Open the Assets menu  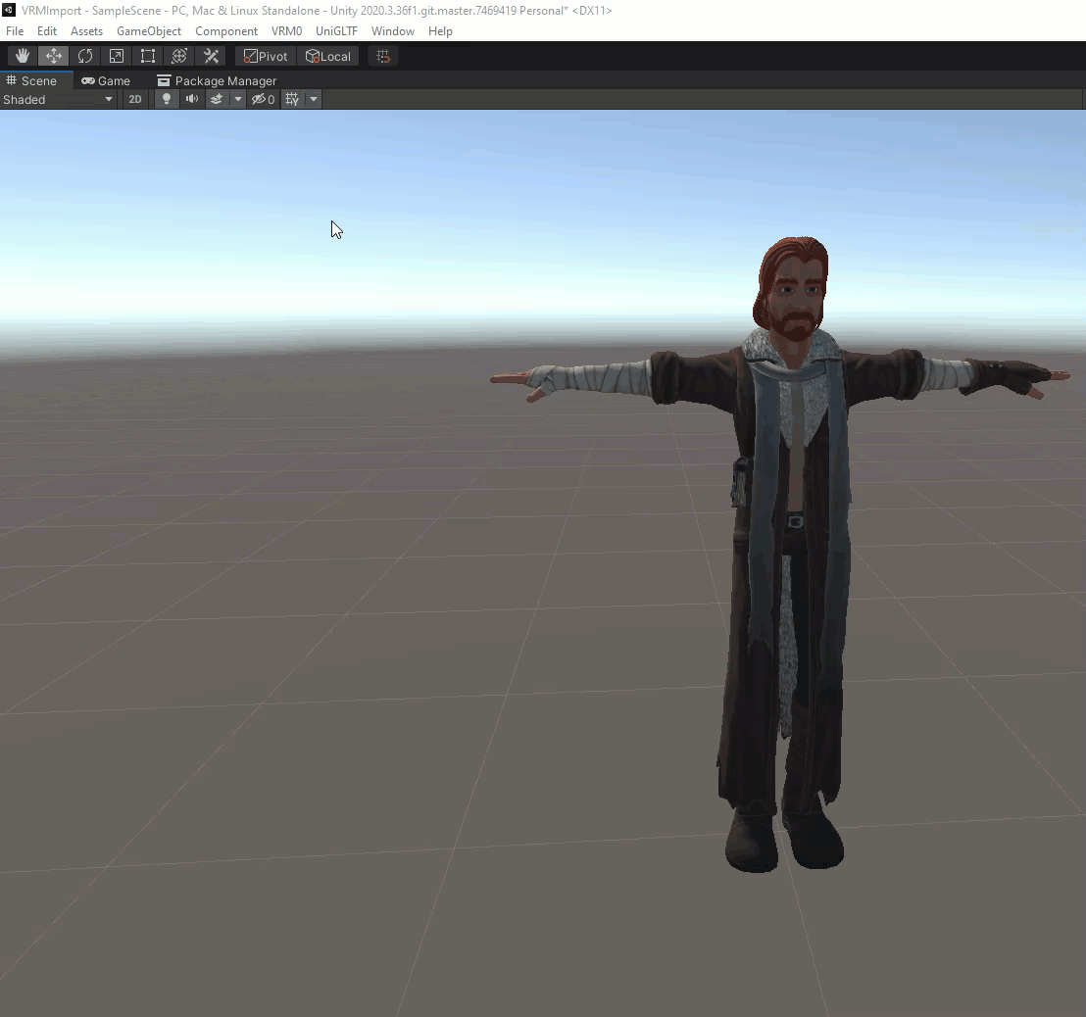(x=86, y=31)
